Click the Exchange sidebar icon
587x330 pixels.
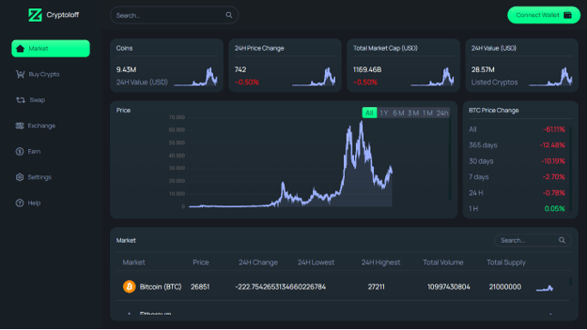20,125
